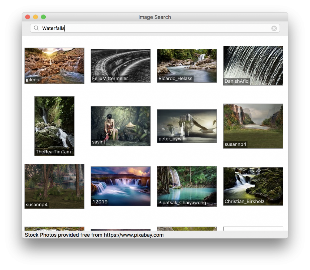
Task: Select the susannp4 grassy cliff landscape image
Action: click(253, 126)
